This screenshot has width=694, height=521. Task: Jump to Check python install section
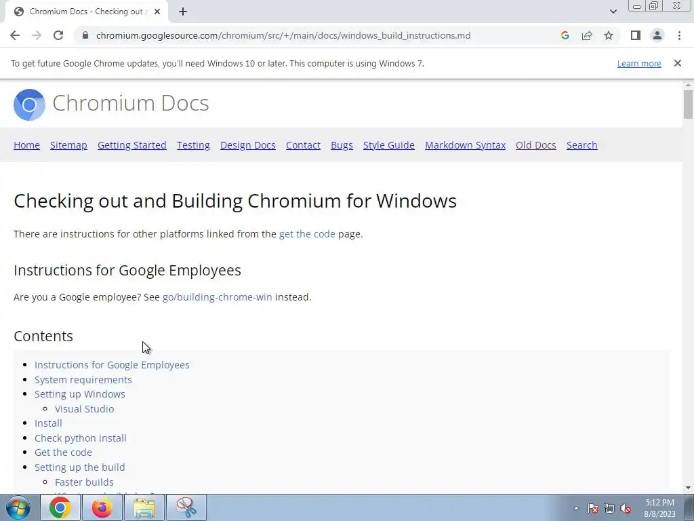click(81, 438)
